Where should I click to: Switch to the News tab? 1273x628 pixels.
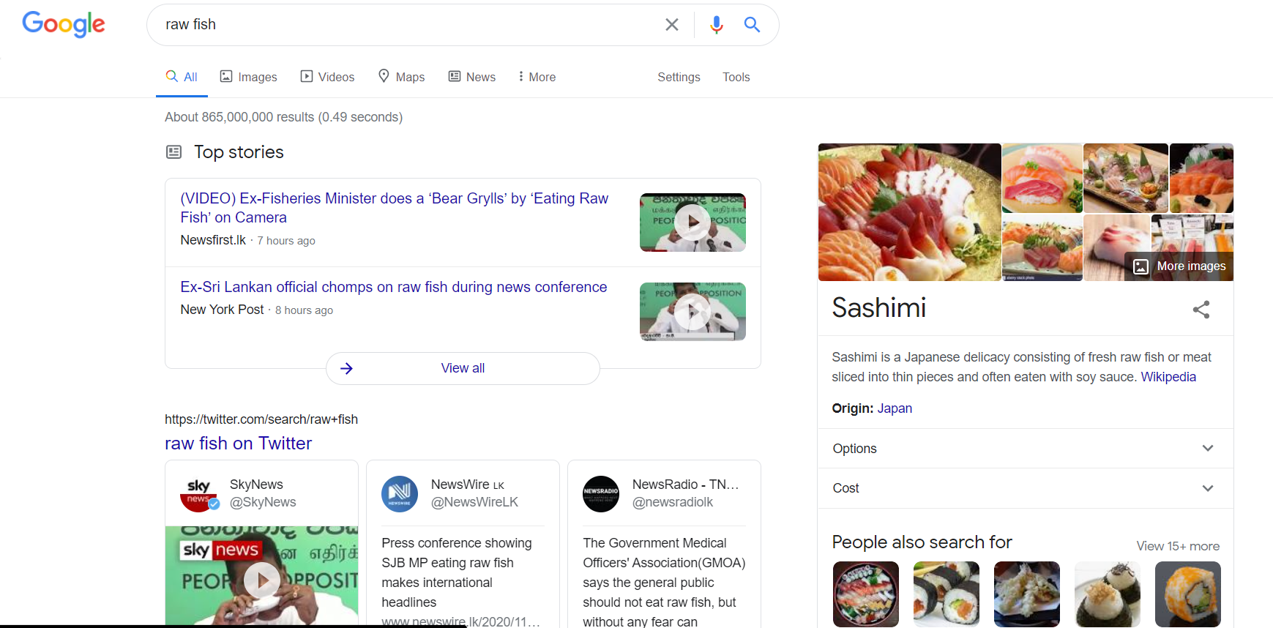(472, 77)
